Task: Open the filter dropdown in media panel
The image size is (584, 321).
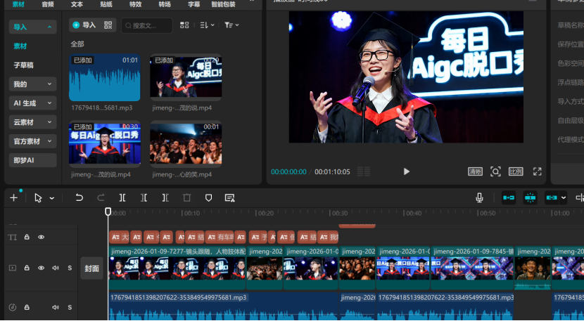Action: coord(231,25)
